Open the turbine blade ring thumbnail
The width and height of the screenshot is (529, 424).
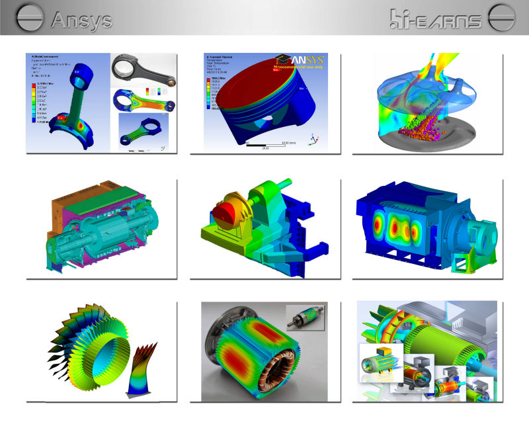[x=101, y=352]
